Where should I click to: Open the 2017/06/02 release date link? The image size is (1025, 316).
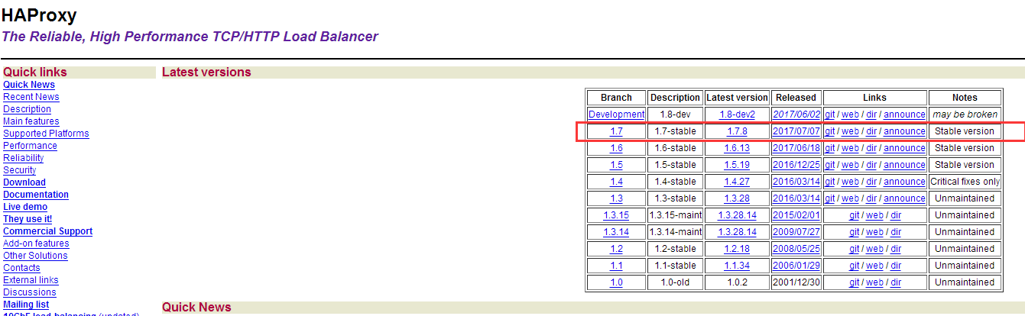[796, 114]
